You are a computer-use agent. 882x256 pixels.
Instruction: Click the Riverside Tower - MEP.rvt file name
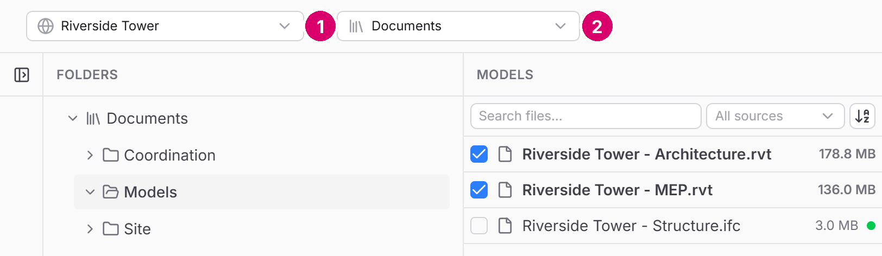point(618,190)
